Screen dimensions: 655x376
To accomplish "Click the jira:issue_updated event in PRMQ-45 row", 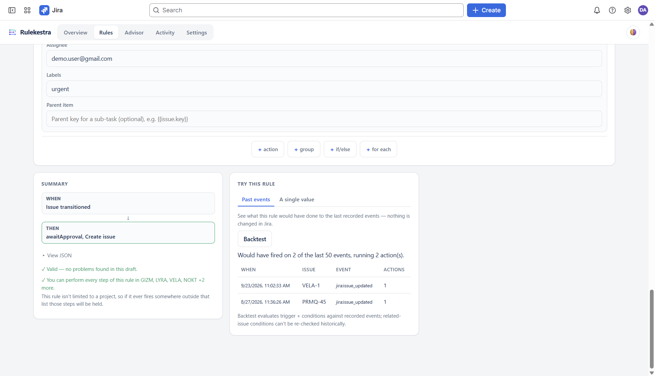I will pos(354,302).
